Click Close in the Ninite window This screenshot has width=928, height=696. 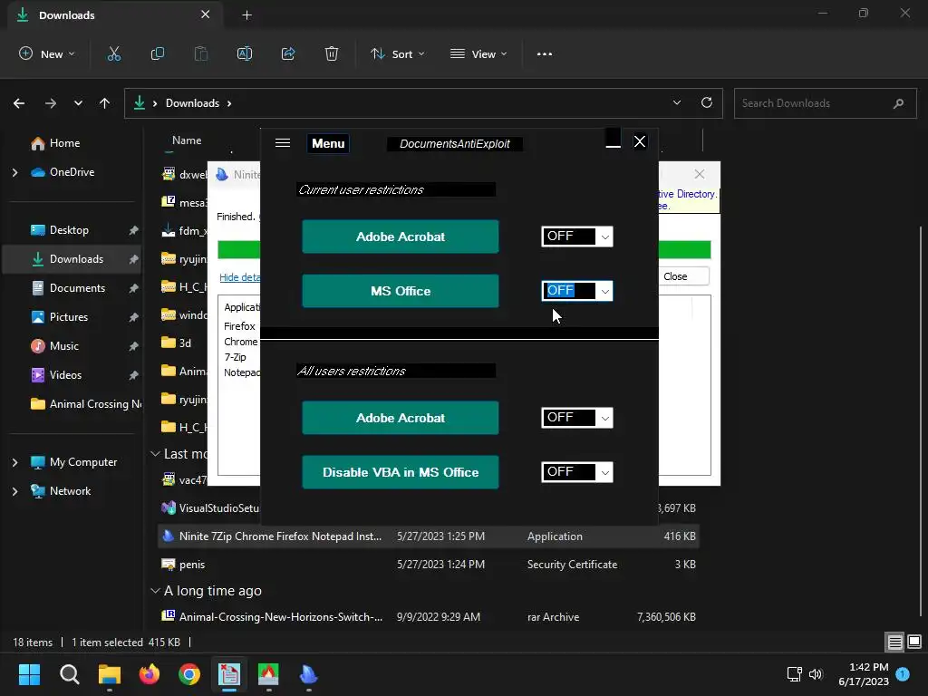click(x=675, y=276)
